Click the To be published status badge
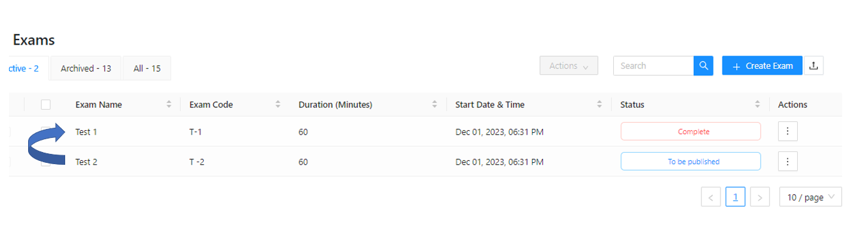This screenshot has height=235, width=854. pyautogui.click(x=690, y=162)
